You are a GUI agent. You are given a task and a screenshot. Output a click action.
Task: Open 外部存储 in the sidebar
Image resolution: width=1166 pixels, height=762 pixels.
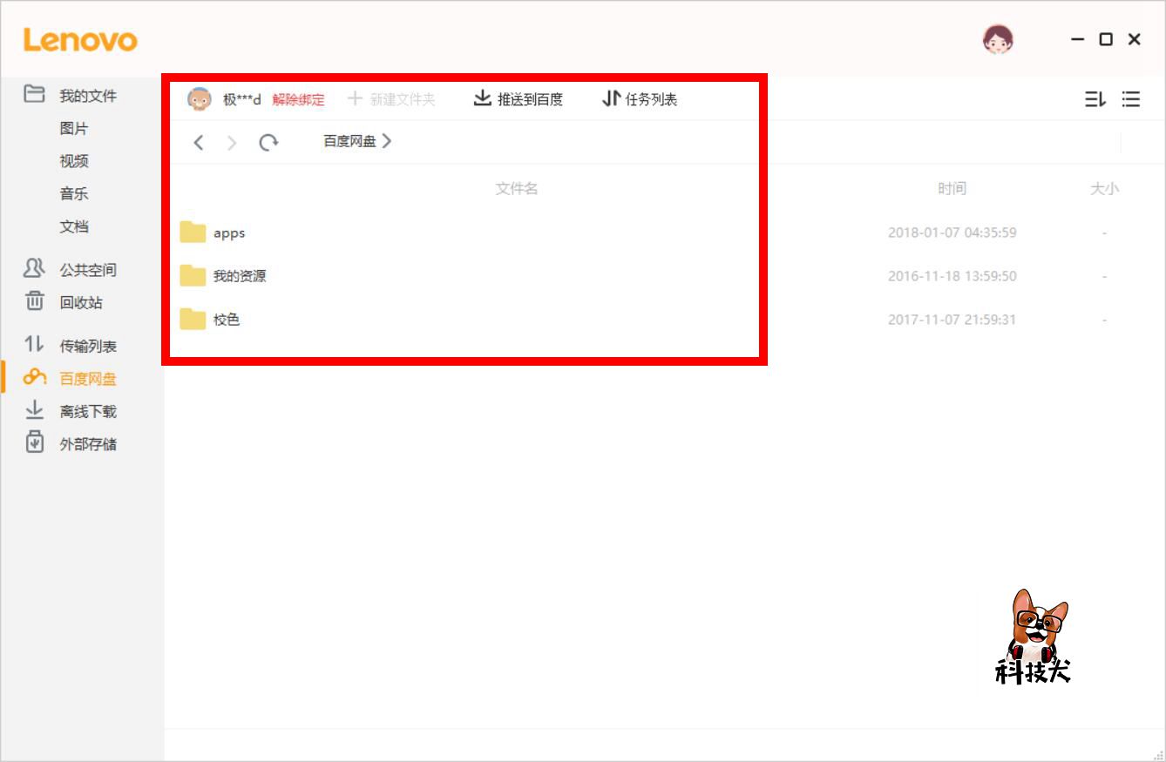(88, 444)
